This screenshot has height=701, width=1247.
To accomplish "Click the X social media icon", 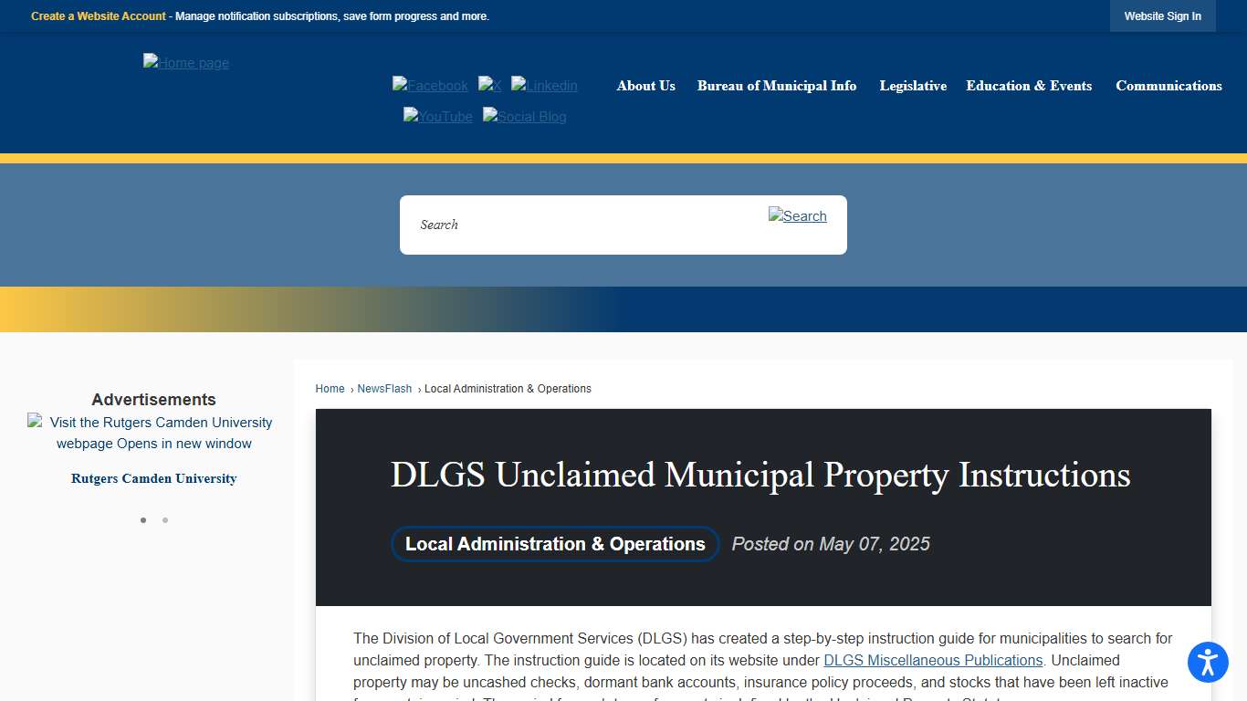I will coord(489,85).
